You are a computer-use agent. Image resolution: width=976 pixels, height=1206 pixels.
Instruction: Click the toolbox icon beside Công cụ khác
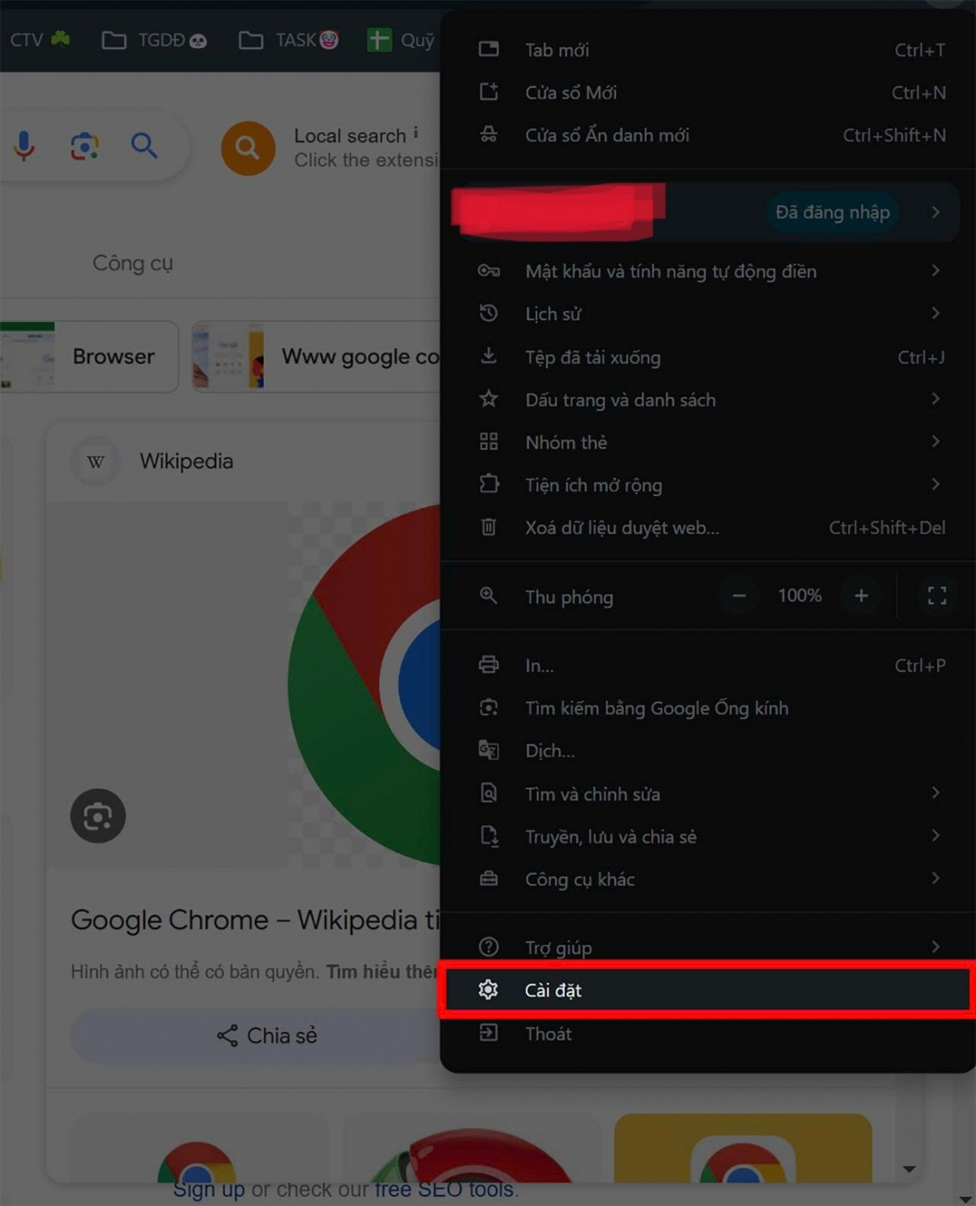[489, 878]
